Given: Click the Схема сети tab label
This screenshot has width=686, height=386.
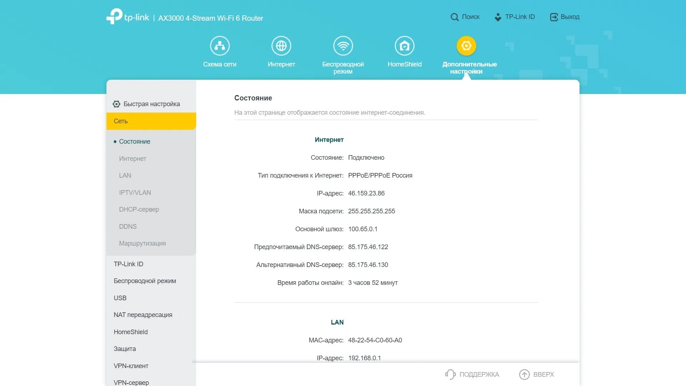Looking at the screenshot, I should coord(220,64).
